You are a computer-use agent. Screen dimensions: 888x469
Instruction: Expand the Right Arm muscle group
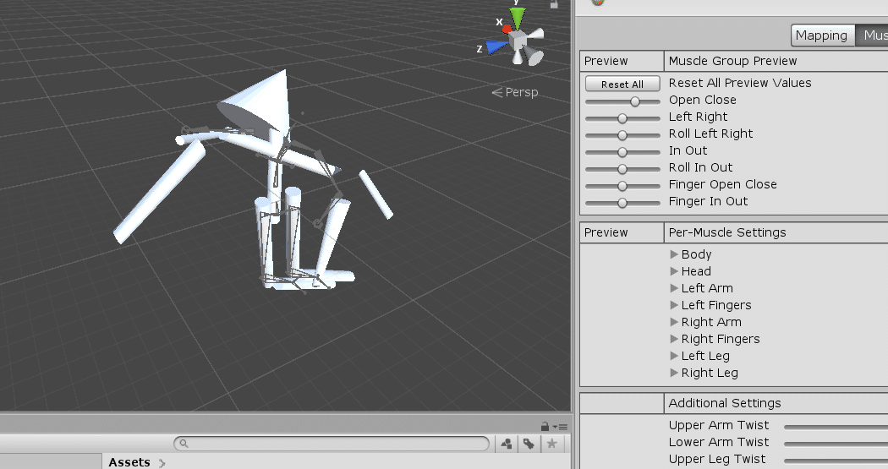[674, 322]
